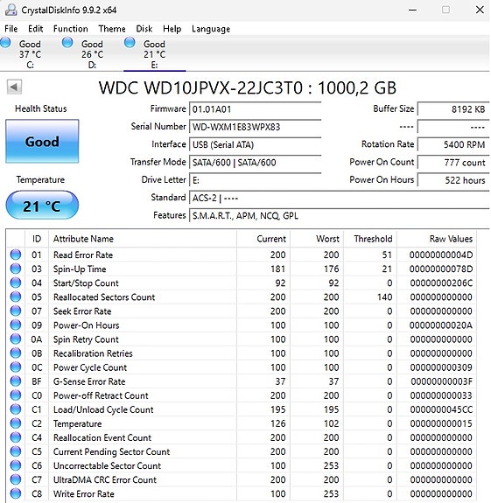Click raw value 00000000004D
This screenshot has height=503, width=491.
(441, 255)
